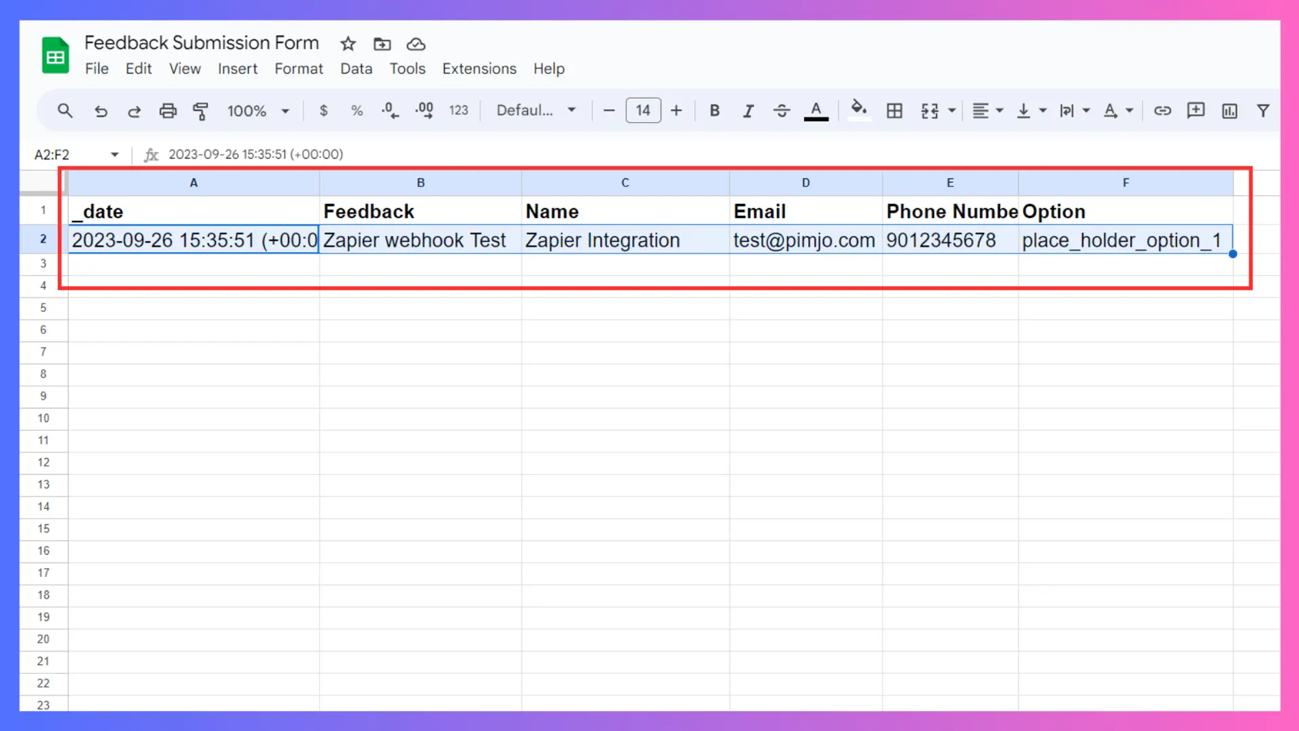Open the Data menu

[x=356, y=69]
